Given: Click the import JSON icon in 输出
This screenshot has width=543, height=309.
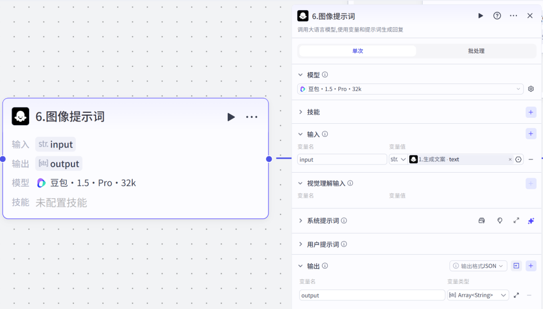Looking at the screenshot, I should click(x=516, y=266).
